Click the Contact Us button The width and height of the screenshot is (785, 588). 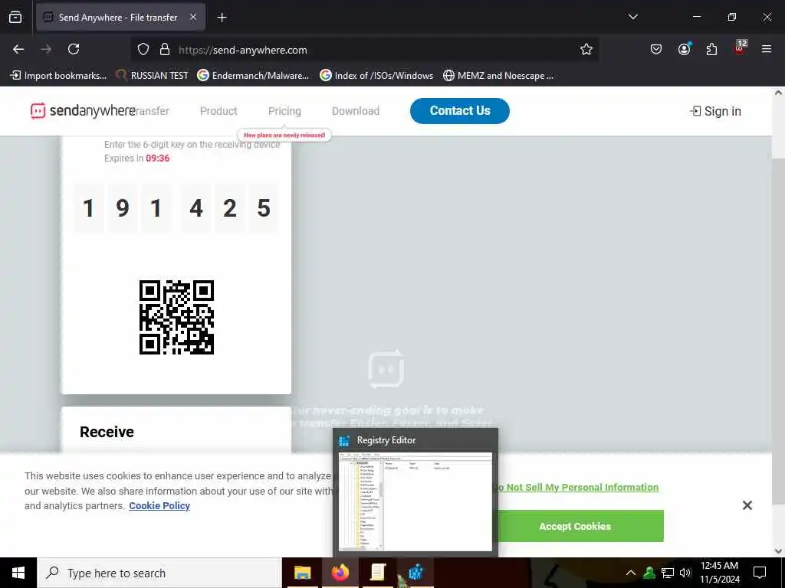pos(460,111)
